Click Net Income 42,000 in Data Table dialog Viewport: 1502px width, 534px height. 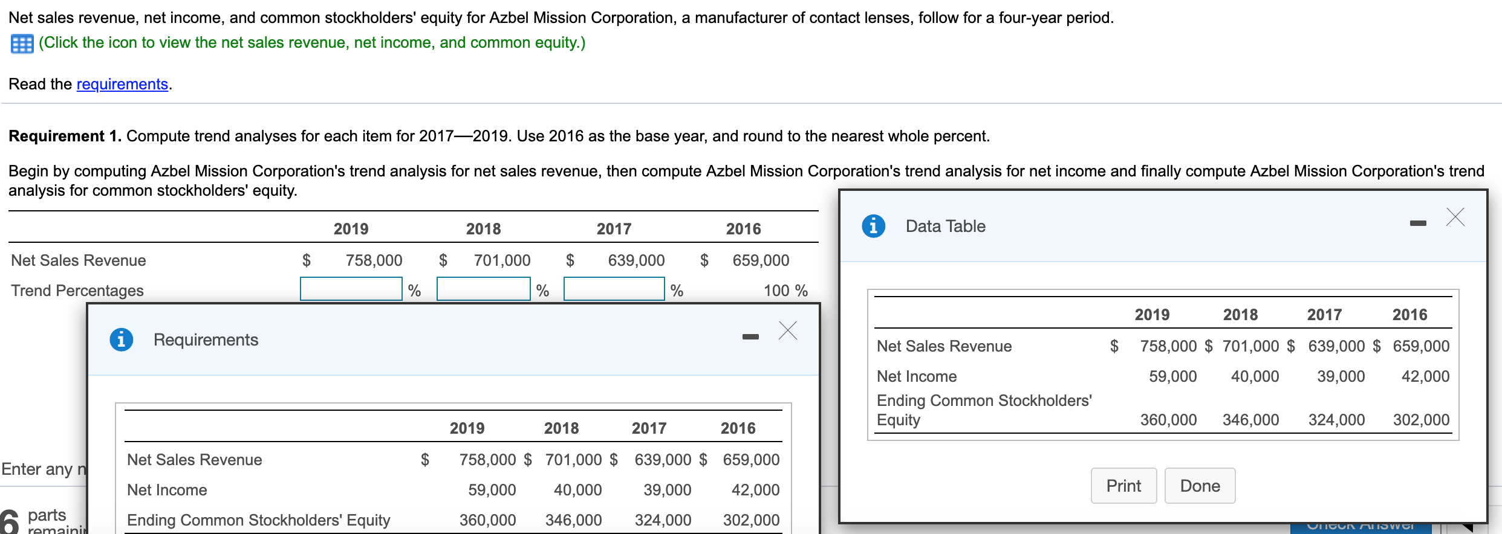pyautogui.click(x=1425, y=376)
